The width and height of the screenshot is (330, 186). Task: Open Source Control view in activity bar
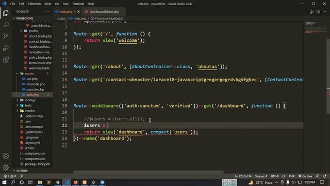(6, 36)
